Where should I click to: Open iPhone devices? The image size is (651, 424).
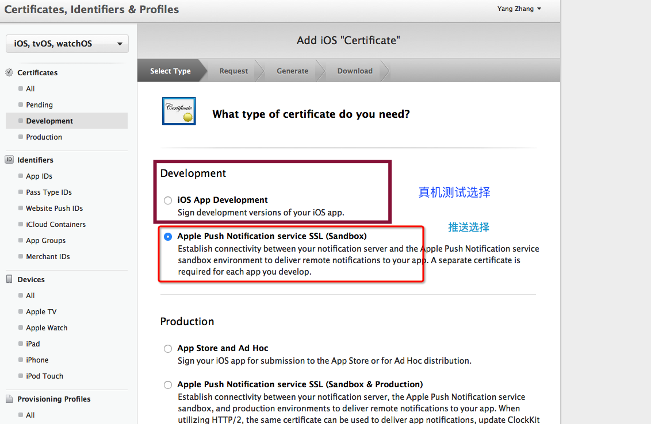[37, 360]
